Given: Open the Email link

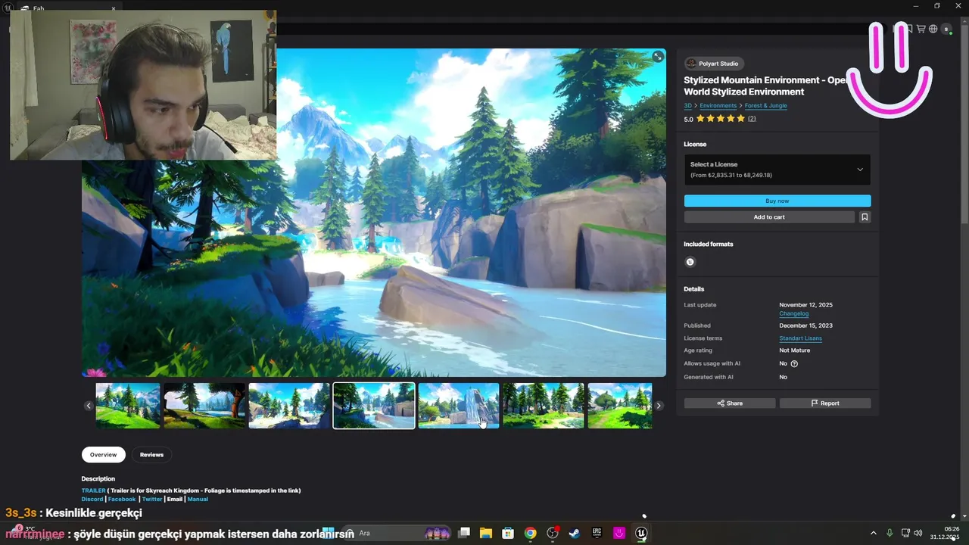Looking at the screenshot, I should [175, 500].
